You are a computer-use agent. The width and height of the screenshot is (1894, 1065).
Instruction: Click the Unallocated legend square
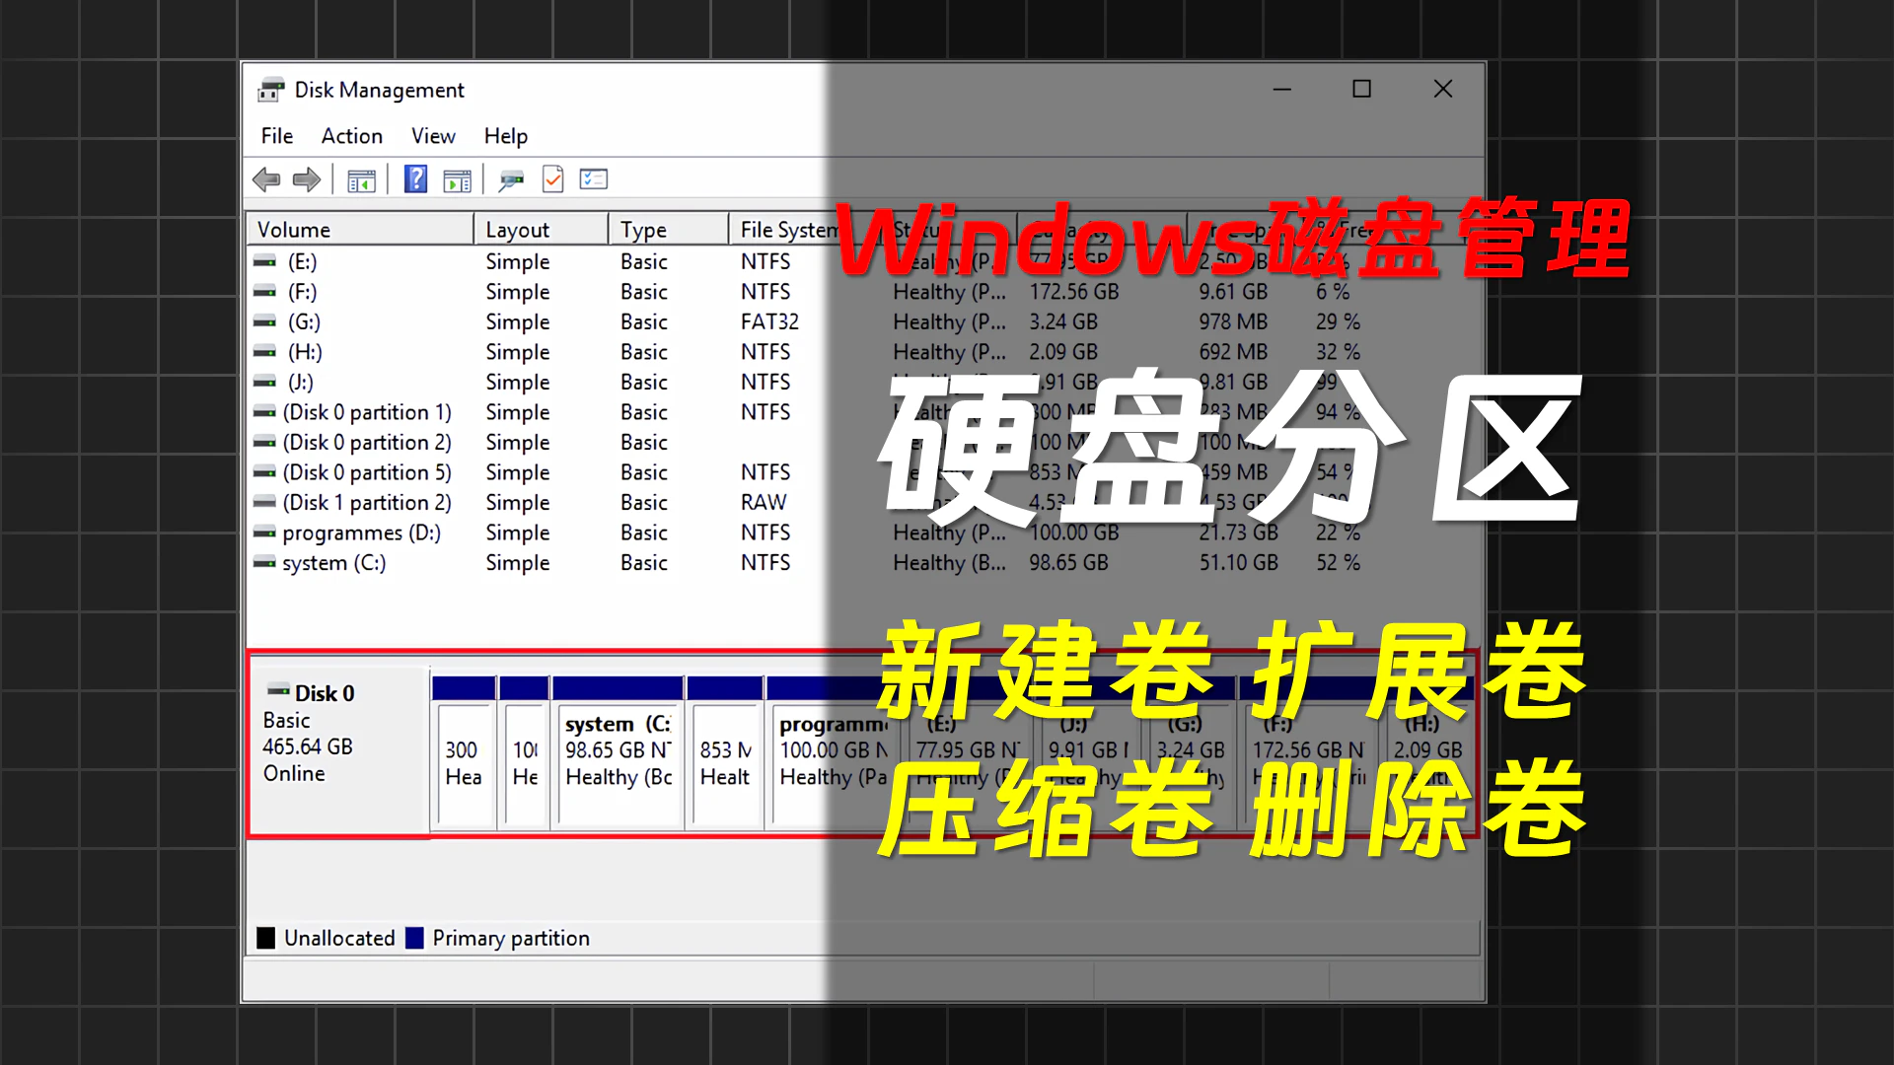265,937
